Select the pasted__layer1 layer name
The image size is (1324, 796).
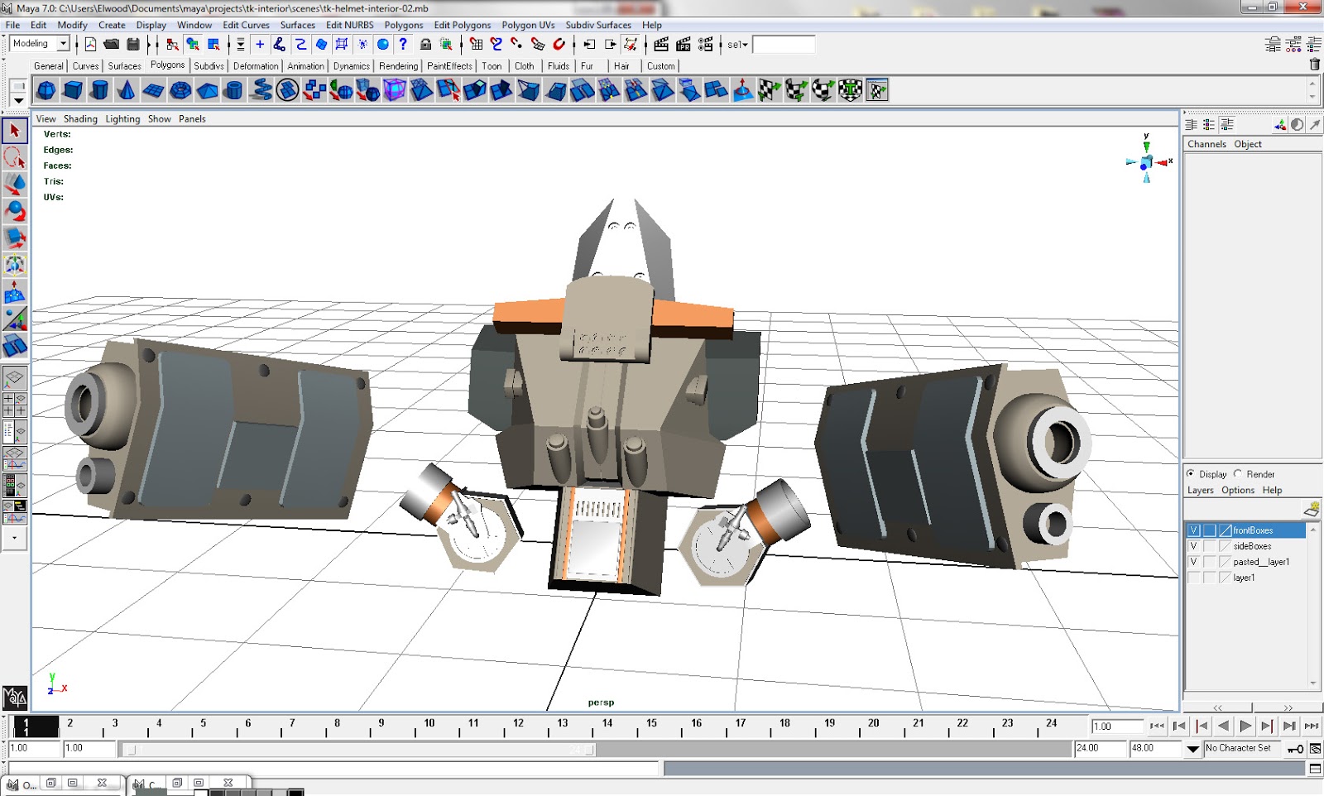pyautogui.click(x=1261, y=562)
